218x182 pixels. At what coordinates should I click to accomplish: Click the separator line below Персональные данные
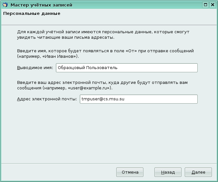click(x=109, y=25)
